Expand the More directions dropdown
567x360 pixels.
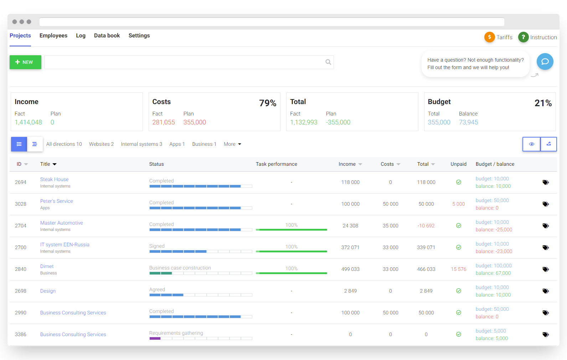pos(232,144)
